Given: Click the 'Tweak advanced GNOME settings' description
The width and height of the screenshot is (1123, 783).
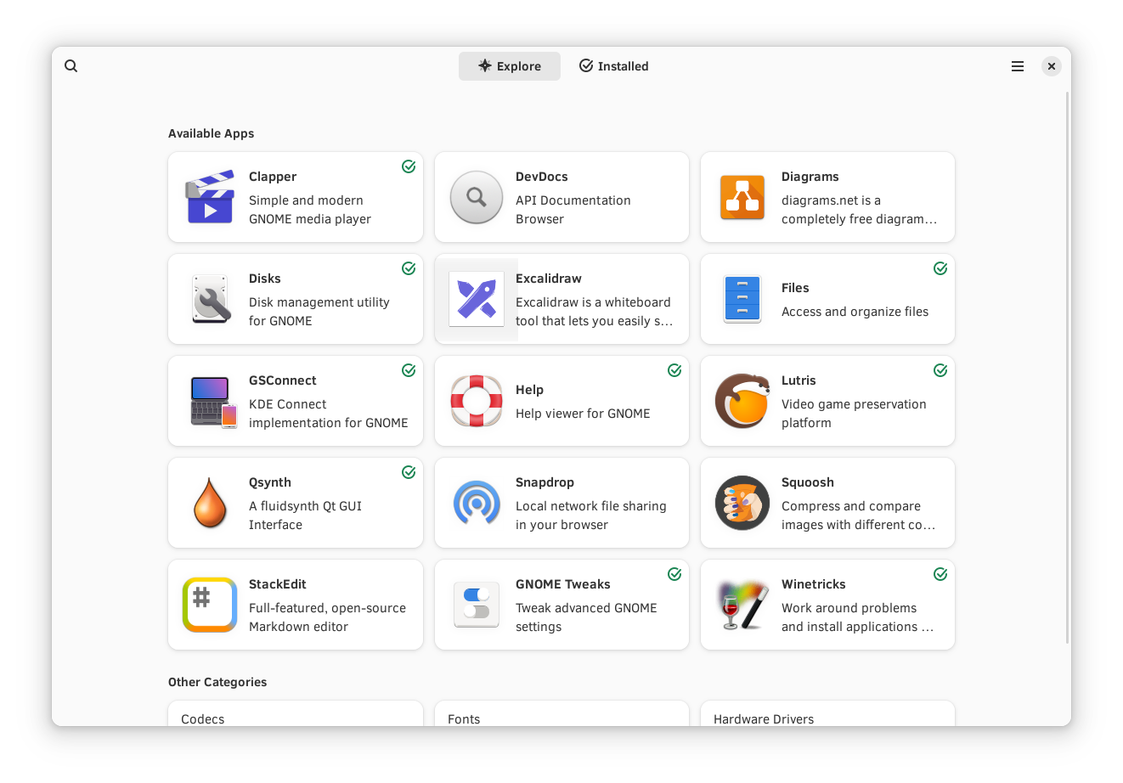Looking at the screenshot, I should click(586, 617).
